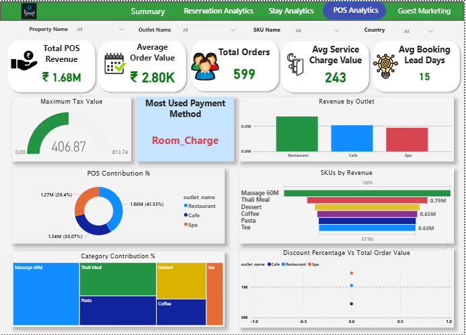This screenshot has height=335, width=466.
Task: Open the Property Name dropdown
Action: (100, 30)
